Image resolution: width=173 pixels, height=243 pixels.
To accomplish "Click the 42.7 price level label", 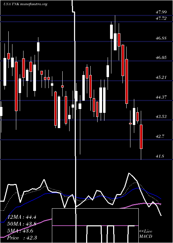I will (x=160, y=136).
